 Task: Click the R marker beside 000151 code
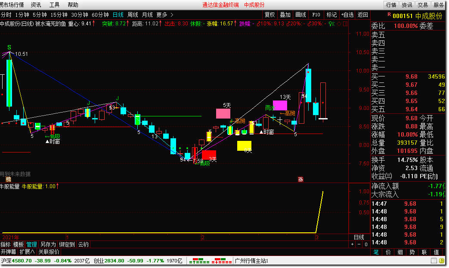point(389,14)
